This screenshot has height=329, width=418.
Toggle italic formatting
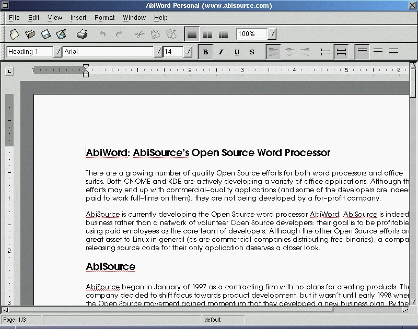click(220, 52)
